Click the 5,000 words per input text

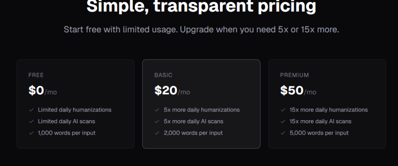[319, 133]
